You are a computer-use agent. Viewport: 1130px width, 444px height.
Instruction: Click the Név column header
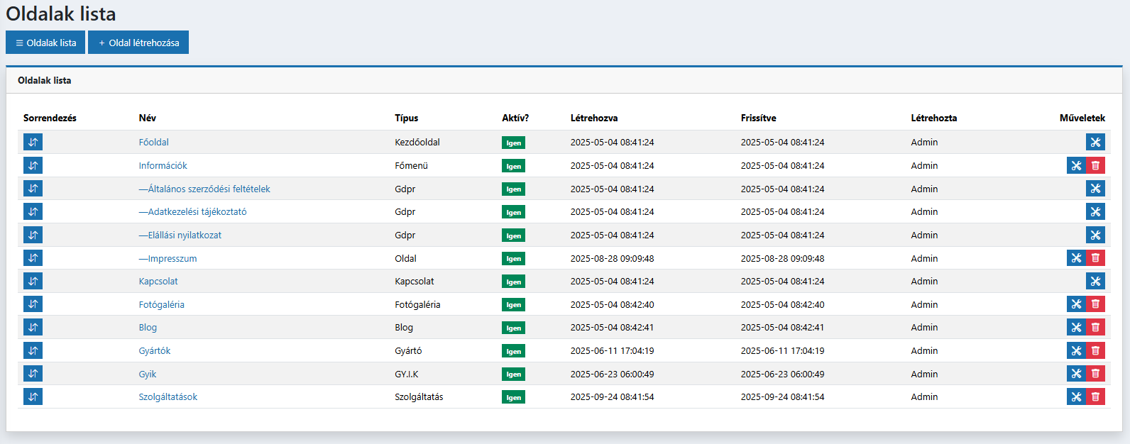click(x=148, y=118)
